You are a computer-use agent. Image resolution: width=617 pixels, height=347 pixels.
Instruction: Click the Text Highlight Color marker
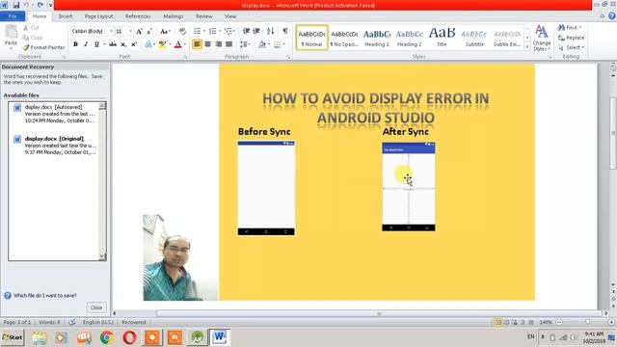coord(162,44)
